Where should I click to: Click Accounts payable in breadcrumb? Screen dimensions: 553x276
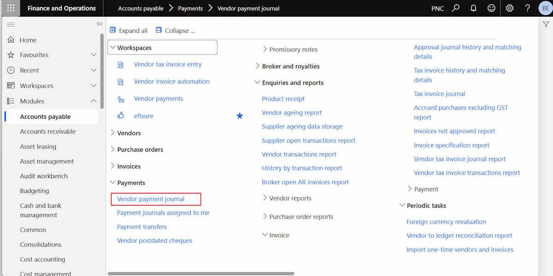(141, 8)
